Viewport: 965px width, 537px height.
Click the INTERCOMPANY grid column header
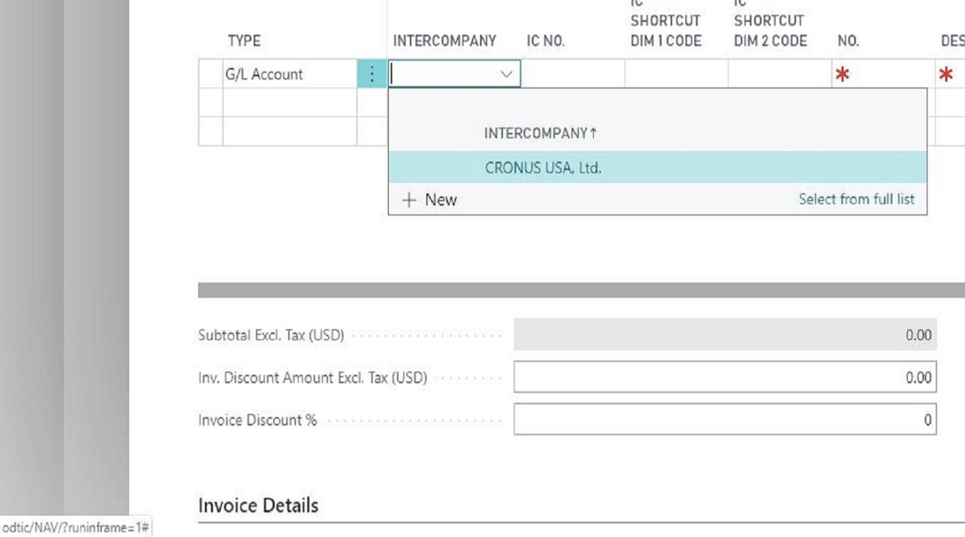[x=444, y=41]
